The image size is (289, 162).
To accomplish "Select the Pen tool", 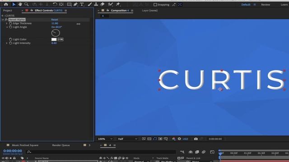I will tap(75, 4).
